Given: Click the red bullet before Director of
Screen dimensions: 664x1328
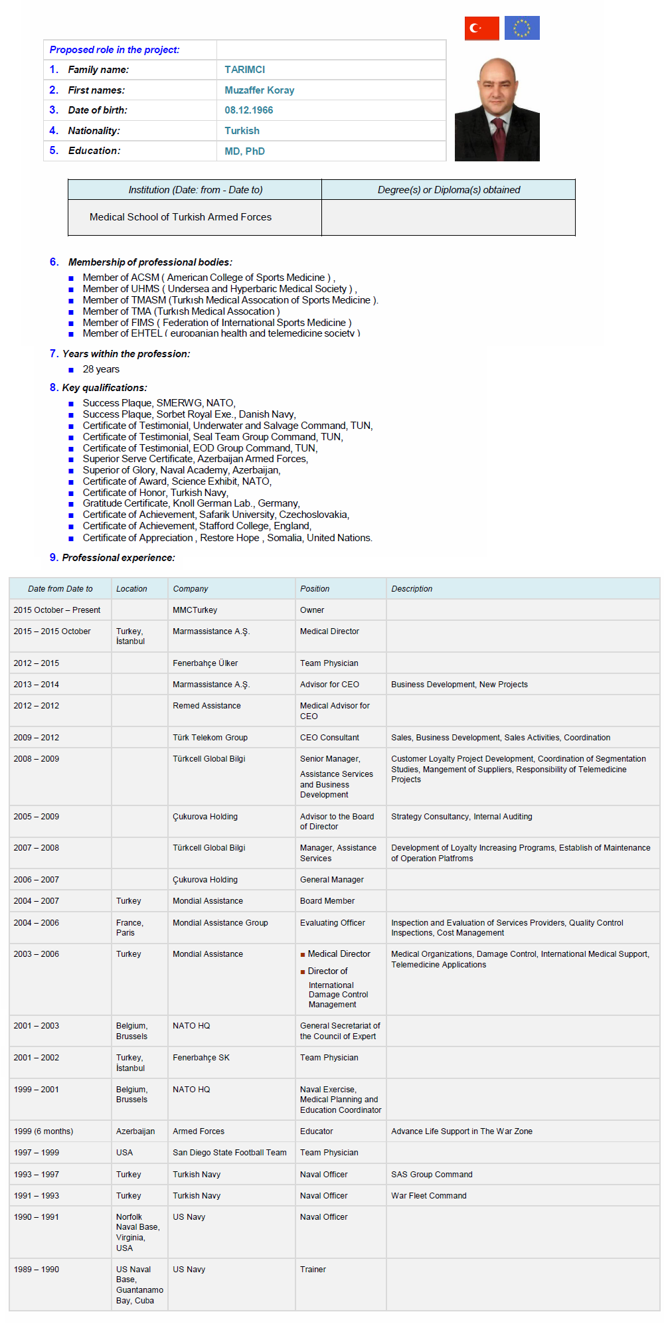Looking at the screenshot, I should [x=303, y=971].
